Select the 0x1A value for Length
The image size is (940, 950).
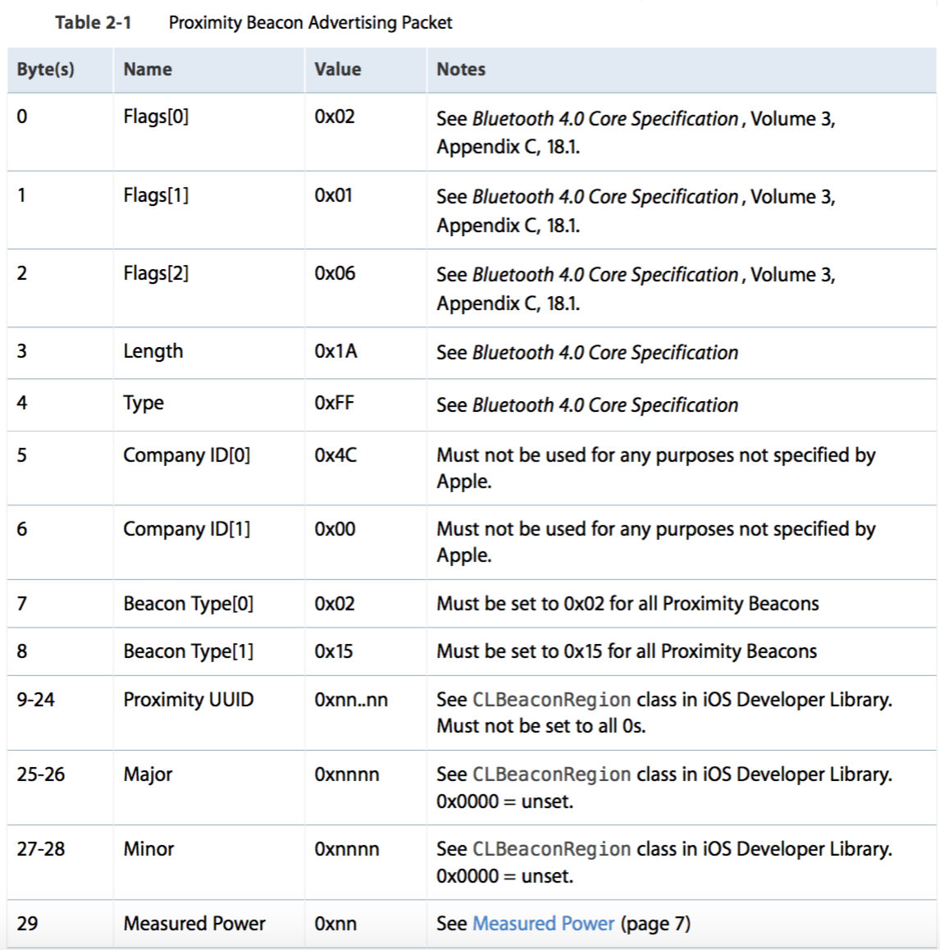tap(335, 352)
